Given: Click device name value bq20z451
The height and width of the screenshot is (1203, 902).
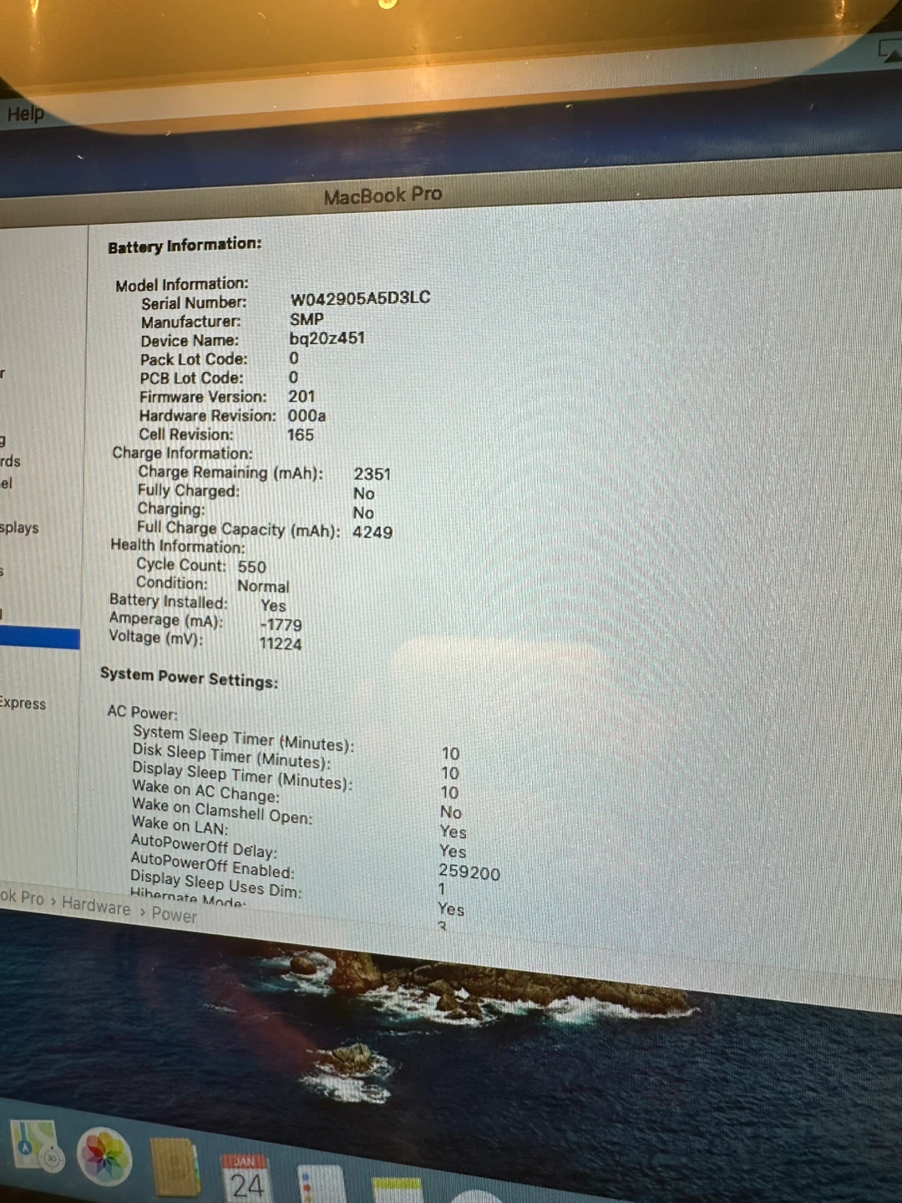Looking at the screenshot, I should [x=327, y=338].
